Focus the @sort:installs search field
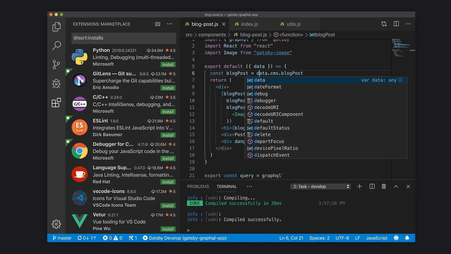451x254 pixels. 124,38
